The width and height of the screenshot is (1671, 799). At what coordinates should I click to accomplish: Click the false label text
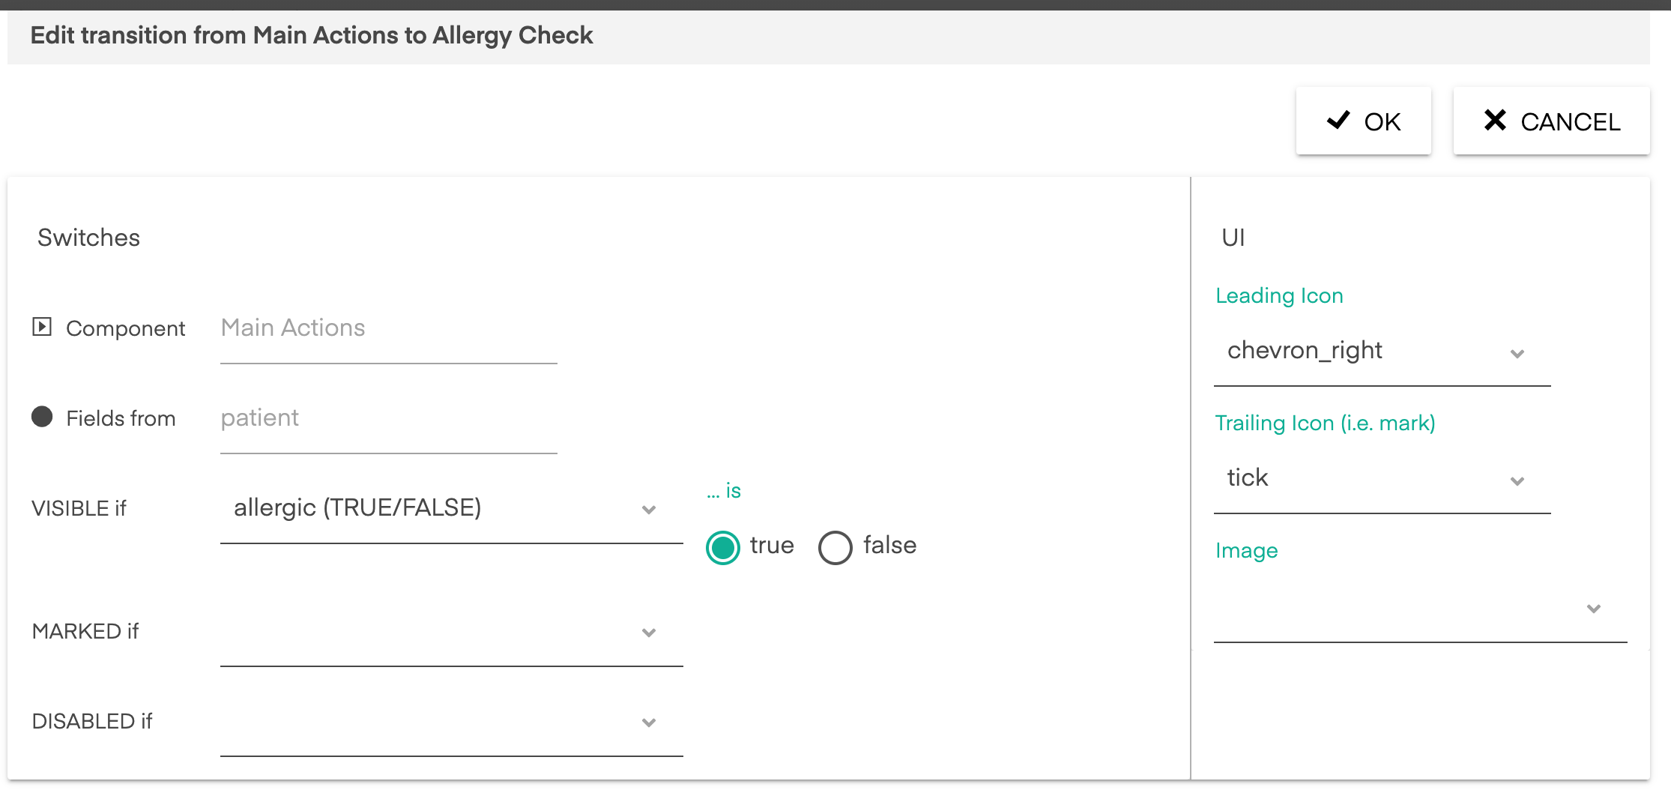(889, 545)
